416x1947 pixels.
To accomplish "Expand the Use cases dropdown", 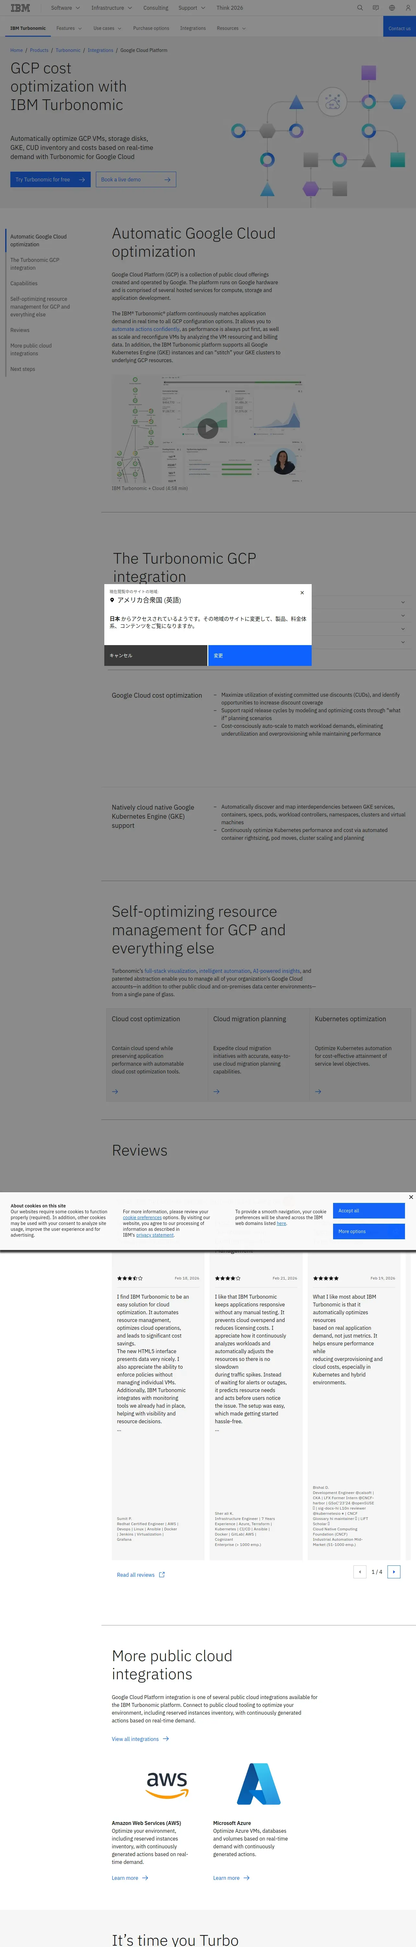I will [107, 28].
